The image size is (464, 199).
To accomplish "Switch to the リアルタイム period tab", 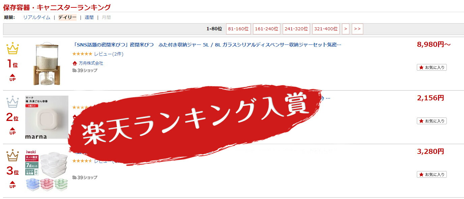I will coord(37,18).
